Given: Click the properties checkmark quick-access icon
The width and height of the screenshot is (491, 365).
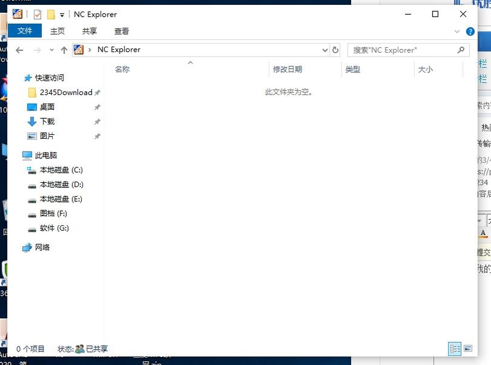Looking at the screenshot, I should pyautogui.click(x=37, y=14).
